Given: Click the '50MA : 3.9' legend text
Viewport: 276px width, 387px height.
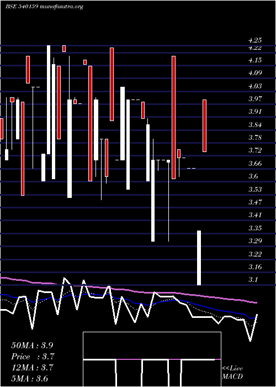Looking at the screenshot, I should pyautogui.click(x=32, y=346).
